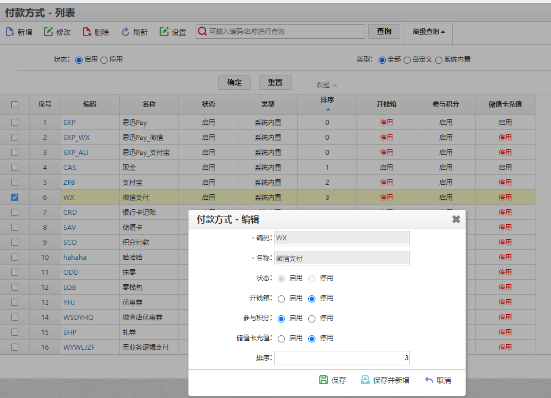The image size is (551, 398).
Task: Select 启用 radio for 开钱箱 in dialog
Action: point(281,299)
